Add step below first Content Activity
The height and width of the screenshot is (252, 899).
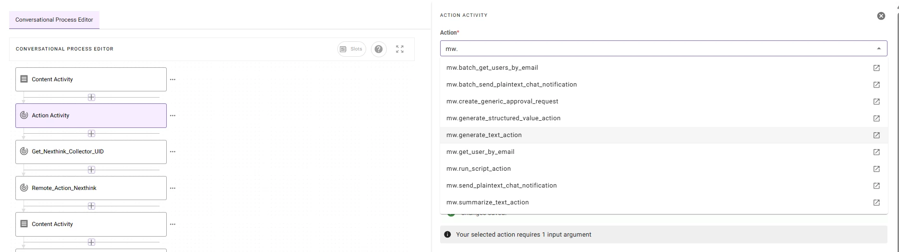click(91, 98)
